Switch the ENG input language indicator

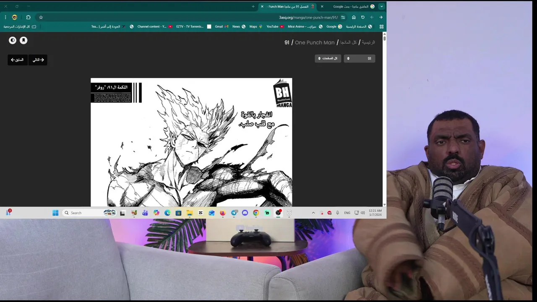[x=347, y=213]
